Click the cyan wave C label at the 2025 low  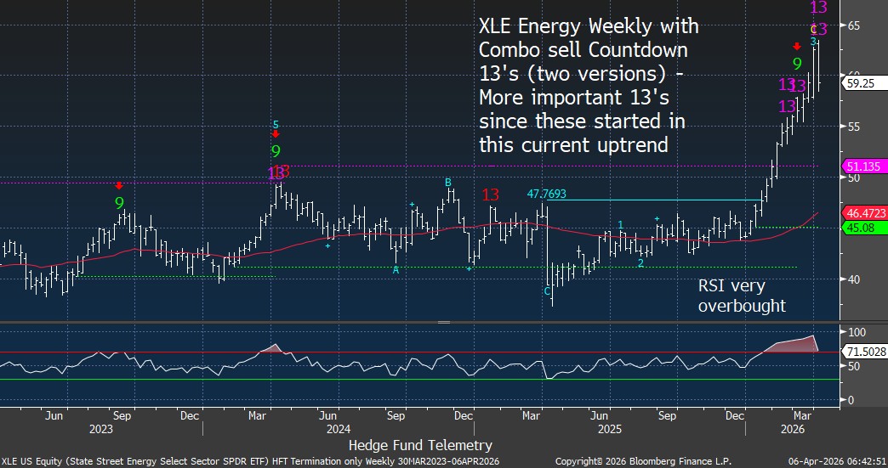pyautogui.click(x=548, y=290)
